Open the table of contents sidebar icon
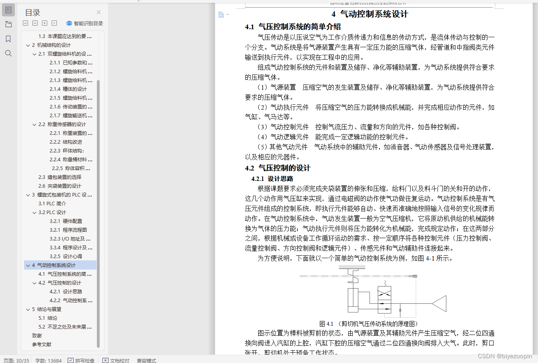The width and height of the screenshot is (538, 363). click(8, 10)
